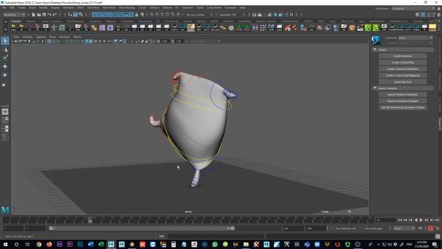This screenshot has width=442, height=249.
Task: Click the Save Scene icon
Action: pyautogui.click(x=44, y=15)
